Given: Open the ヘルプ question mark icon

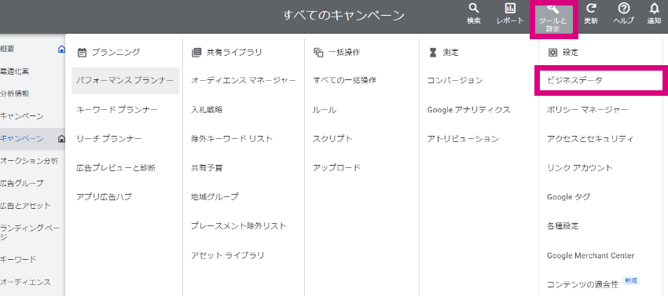Looking at the screenshot, I should 623,9.
